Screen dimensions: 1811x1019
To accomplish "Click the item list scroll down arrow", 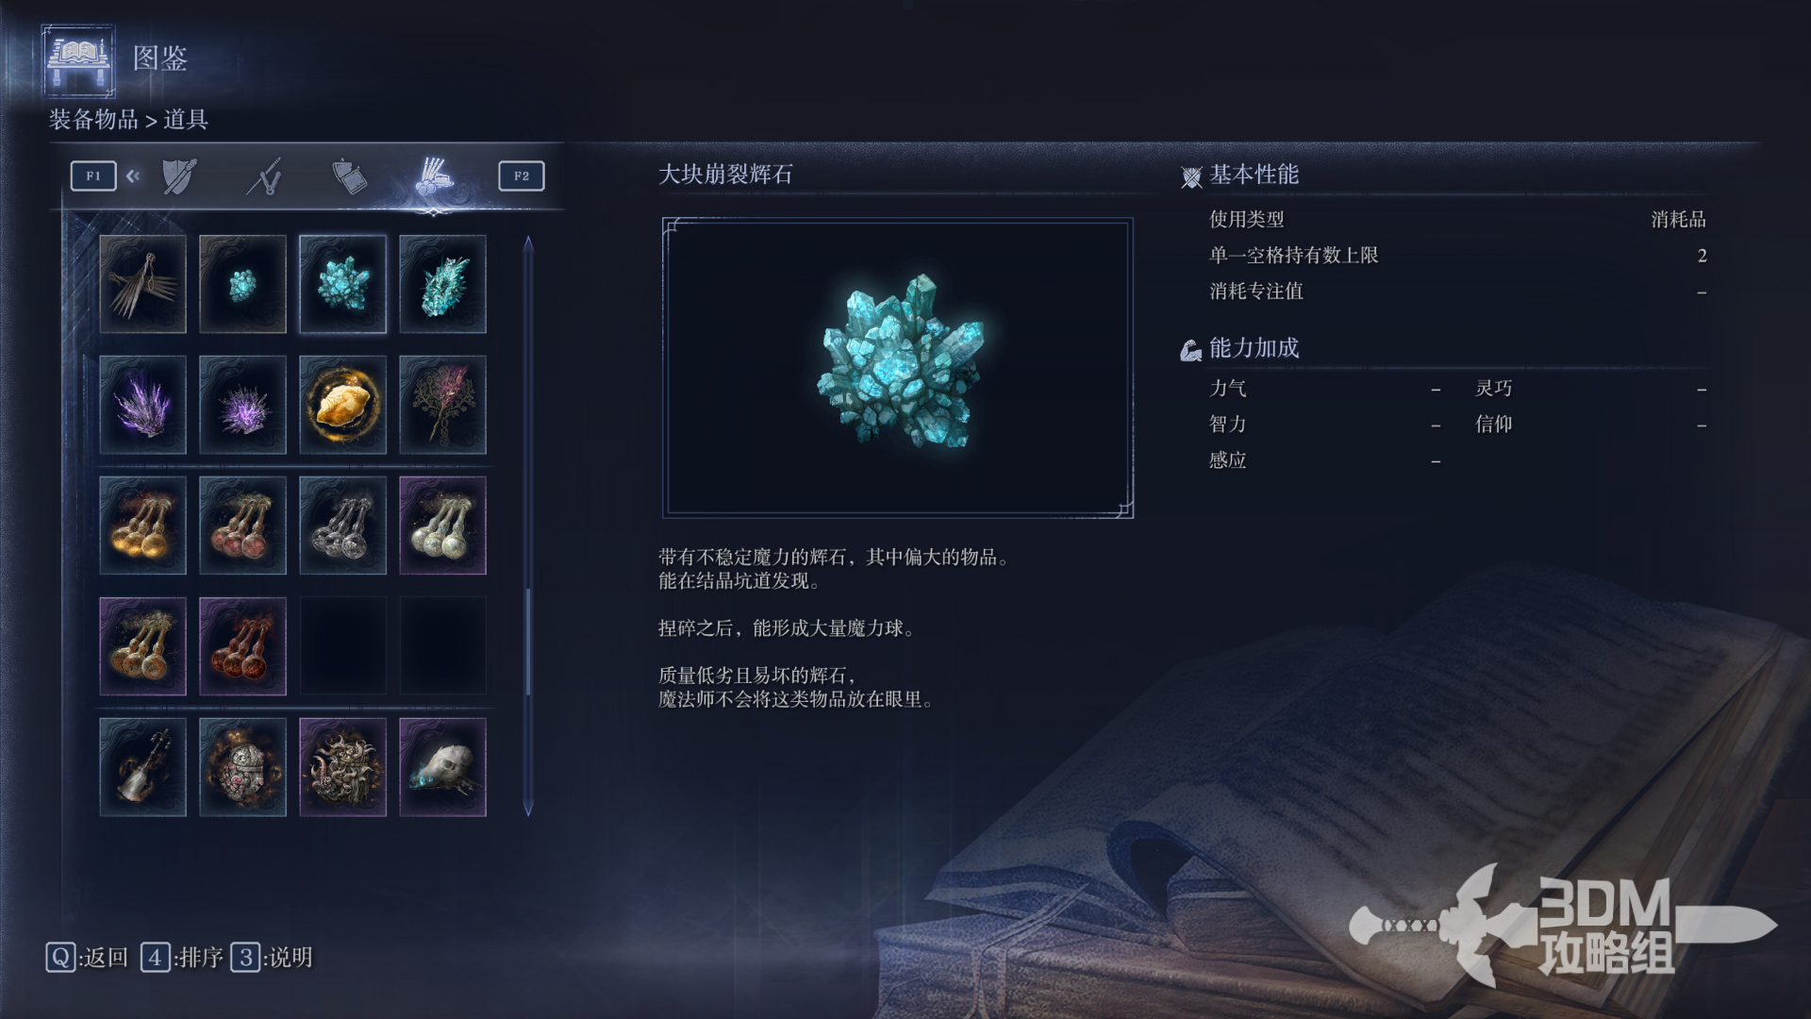I will 528,809.
